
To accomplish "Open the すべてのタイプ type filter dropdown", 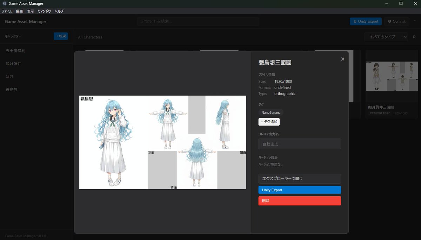I will 386,37.
